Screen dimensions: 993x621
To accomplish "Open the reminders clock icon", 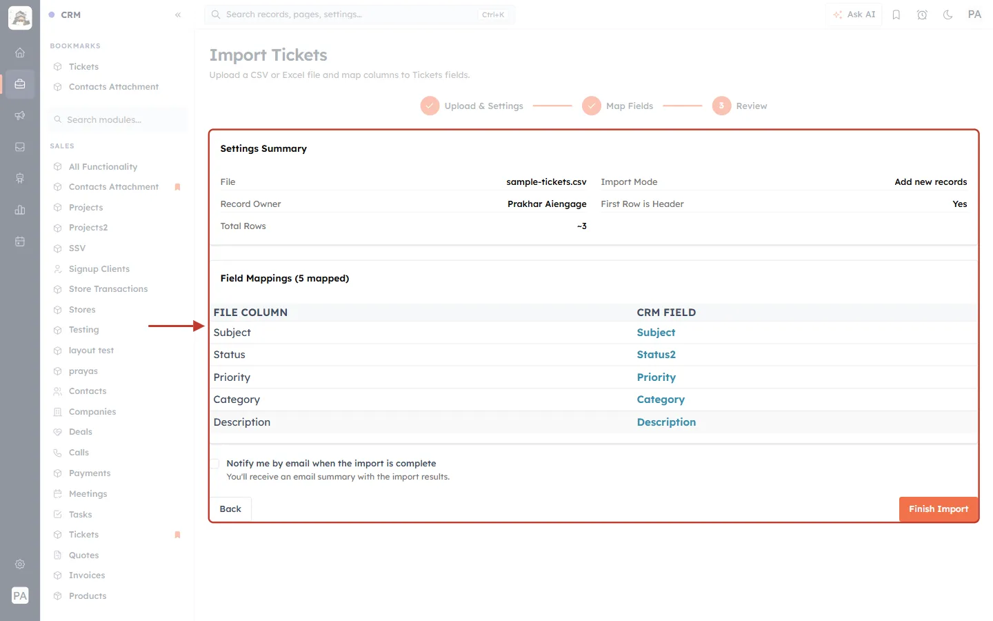I will pyautogui.click(x=922, y=14).
